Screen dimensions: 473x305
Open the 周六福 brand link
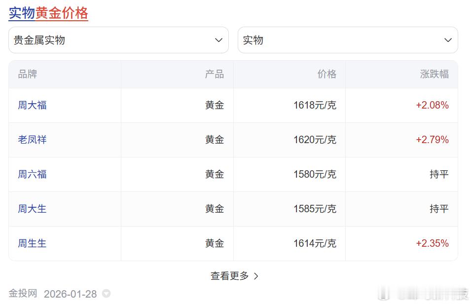(x=32, y=174)
